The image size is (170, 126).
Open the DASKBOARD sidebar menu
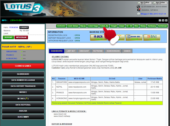coord(23,74)
